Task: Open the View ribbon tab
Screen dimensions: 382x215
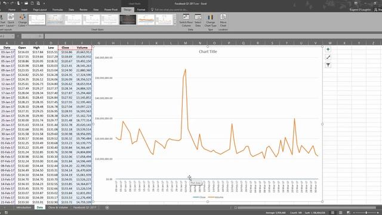Action: pyautogui.click(x=95, y=10)
